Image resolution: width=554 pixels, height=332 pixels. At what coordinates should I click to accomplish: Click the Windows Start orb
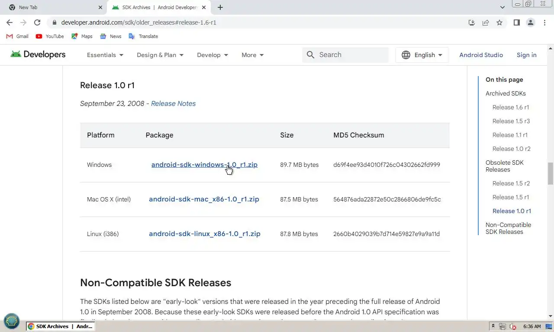[x=12, y=321]
